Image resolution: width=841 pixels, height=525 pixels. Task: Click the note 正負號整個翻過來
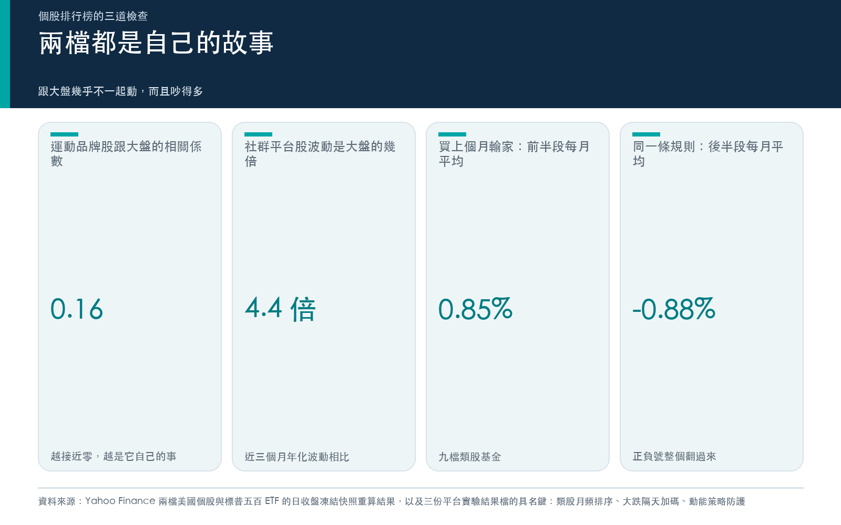pos(674,456)
